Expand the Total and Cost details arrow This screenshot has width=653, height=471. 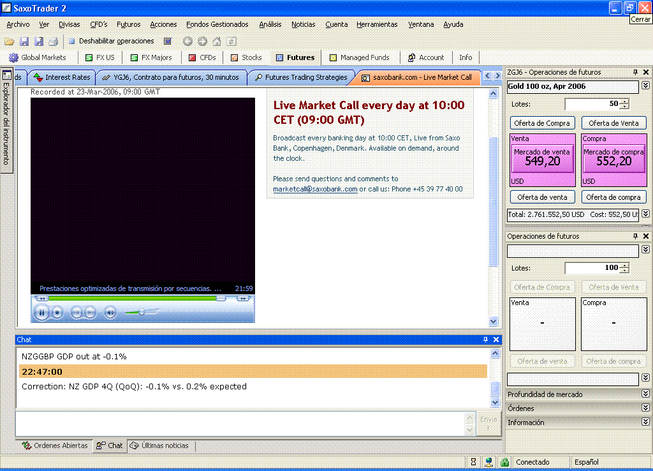[645, 214]
